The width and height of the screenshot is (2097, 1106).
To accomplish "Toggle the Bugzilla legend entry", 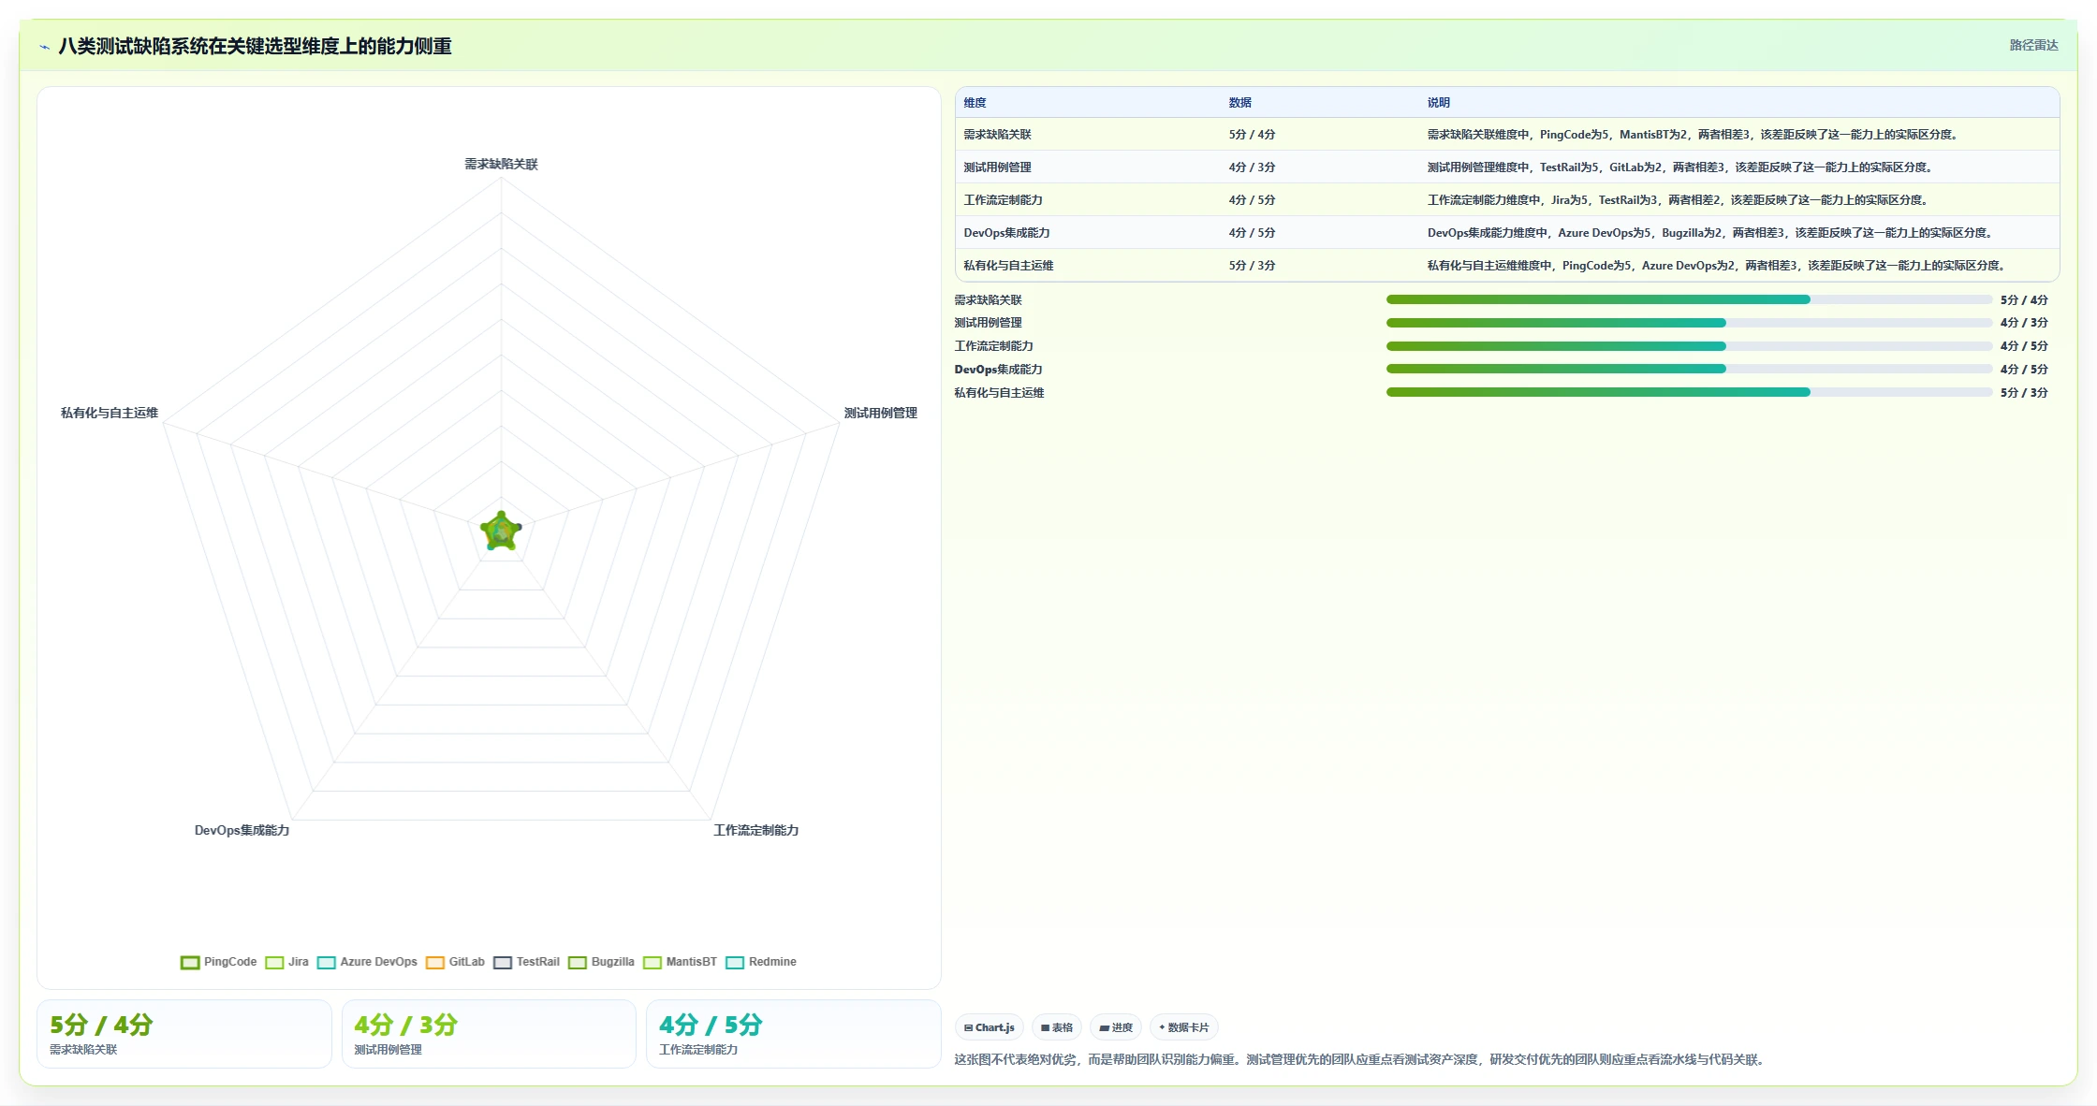I will [601, 962].
